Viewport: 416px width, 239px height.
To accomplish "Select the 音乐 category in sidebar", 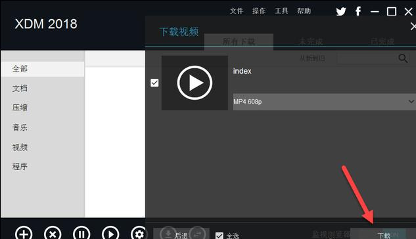I will [x=20, y=127].
